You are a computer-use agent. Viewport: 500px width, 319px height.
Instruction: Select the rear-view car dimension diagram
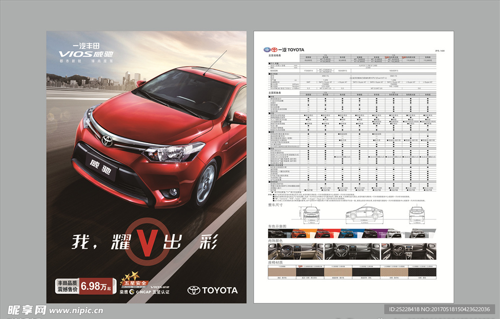(417, 214)
